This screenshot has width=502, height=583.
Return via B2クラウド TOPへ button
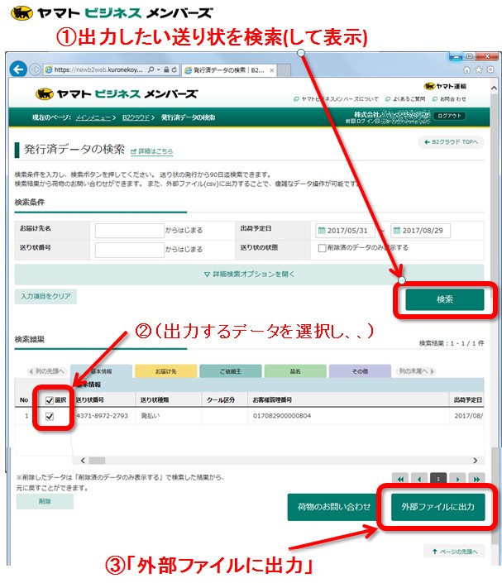(x=451, y=142)
